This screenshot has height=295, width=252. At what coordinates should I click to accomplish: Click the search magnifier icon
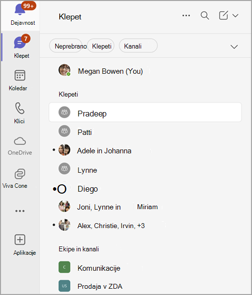(x=205, y=16)
